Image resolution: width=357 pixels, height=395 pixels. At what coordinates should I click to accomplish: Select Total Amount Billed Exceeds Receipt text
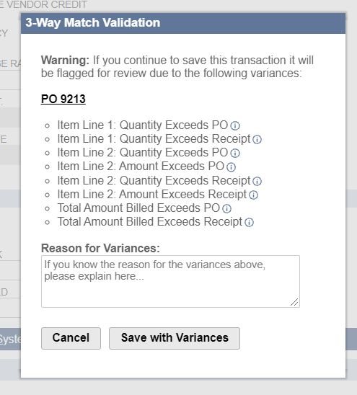pos(150,222)
